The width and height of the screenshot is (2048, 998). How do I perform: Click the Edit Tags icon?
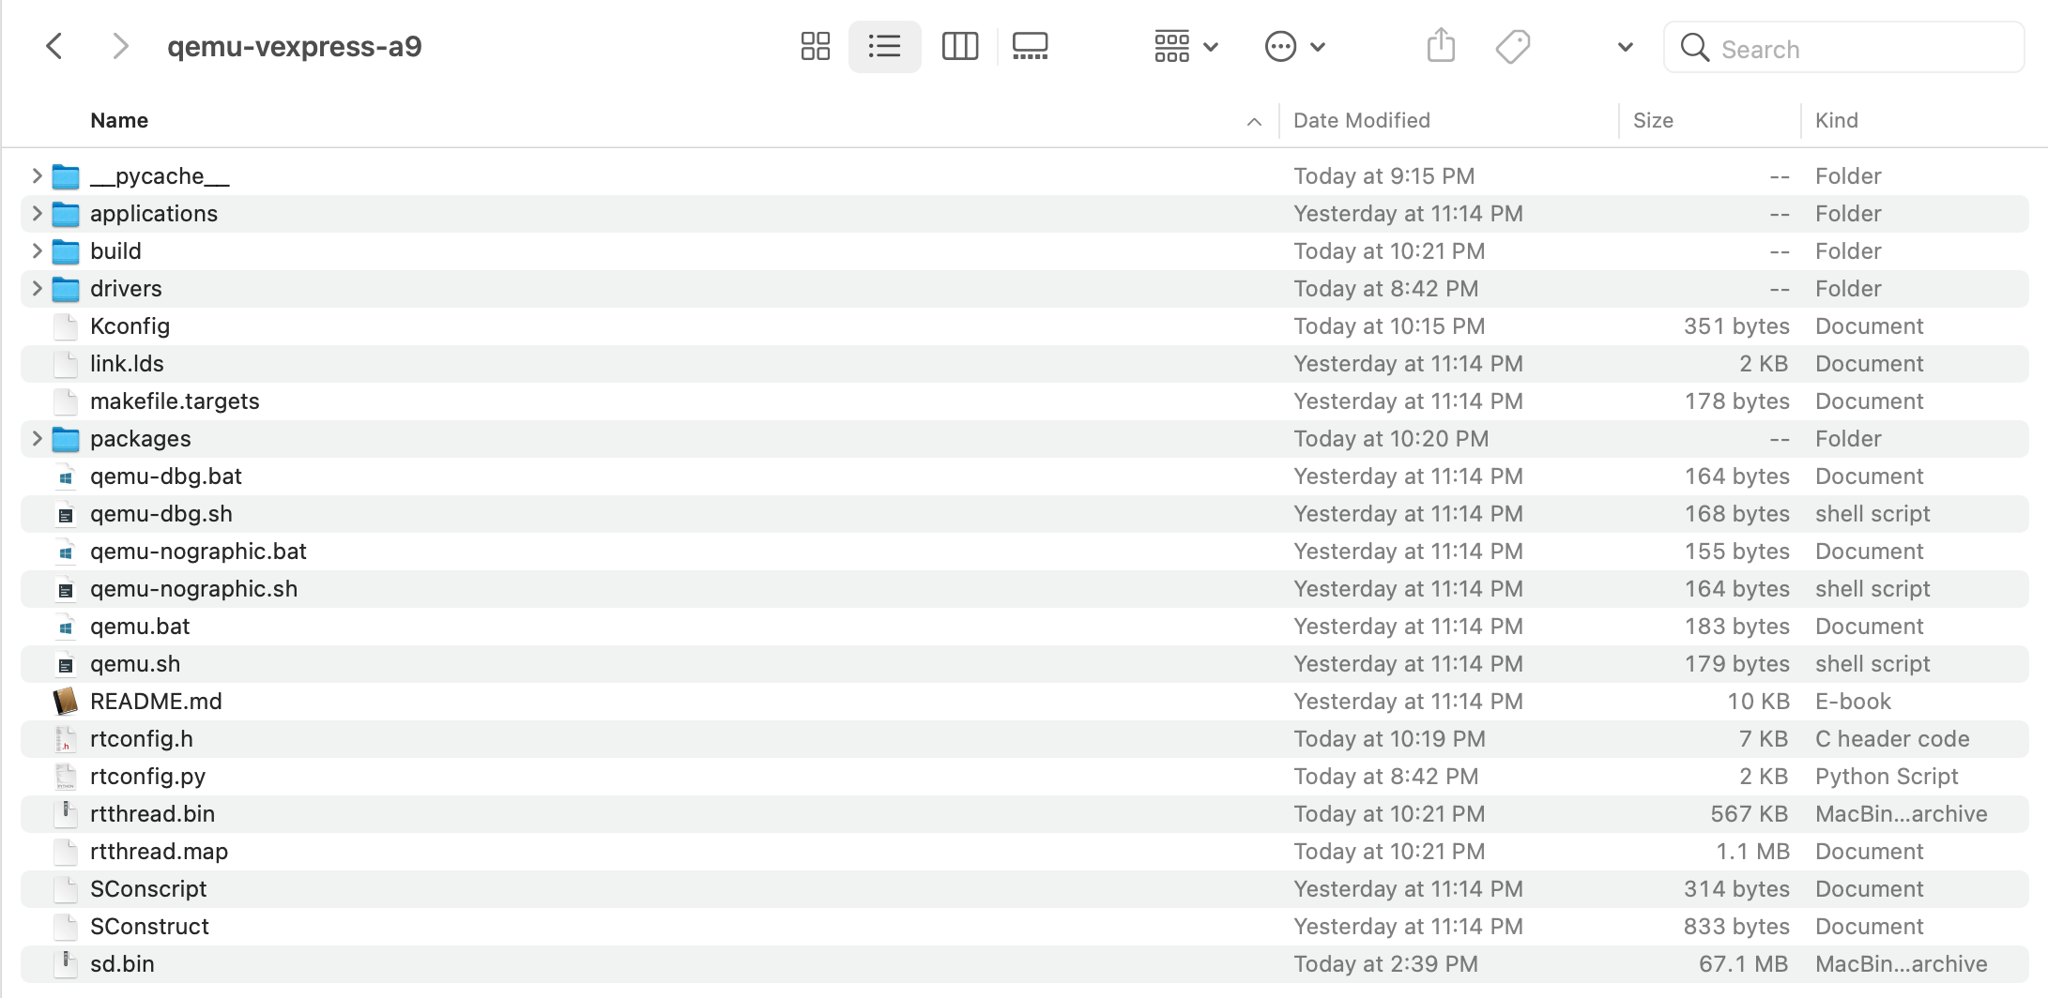pos(1512,46)
